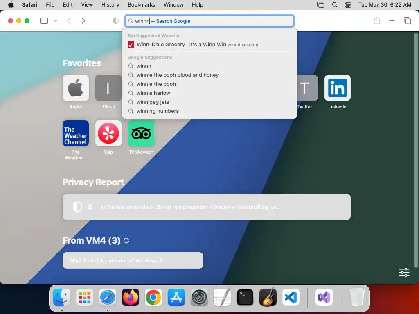Open Launchpad from the Dock

click(x=85, y=297)
